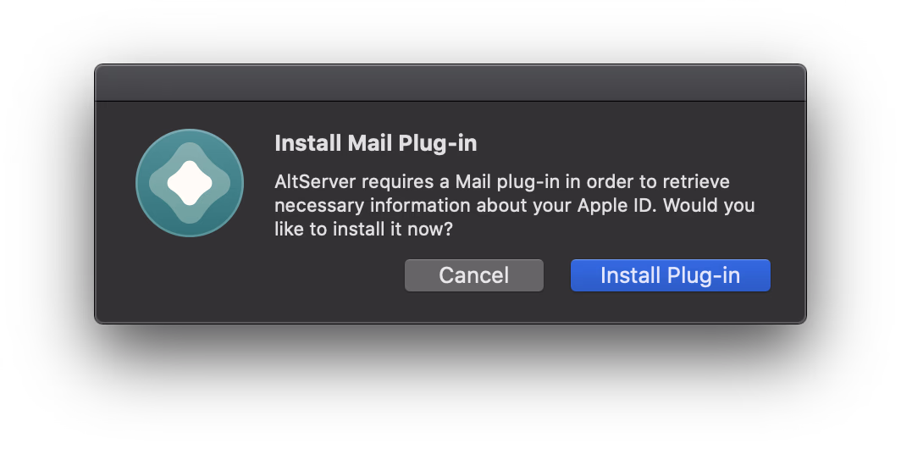The width and height of the screenshot is (901, 449).
Task: Click the white diamond center of the icon
Action: (190, 181)
